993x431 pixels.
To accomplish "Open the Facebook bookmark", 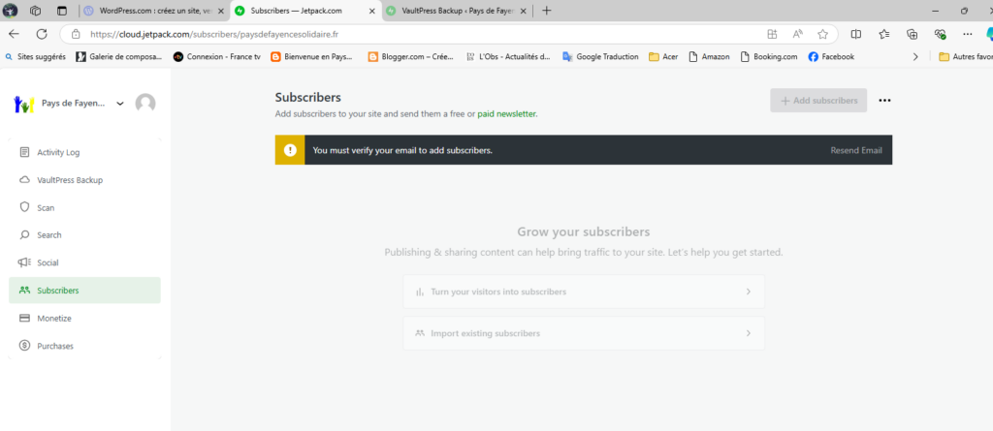I will point(830,57).
